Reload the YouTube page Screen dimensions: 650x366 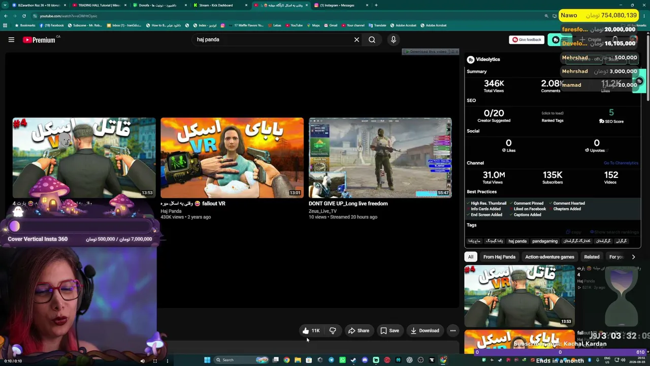click(24, 16)
